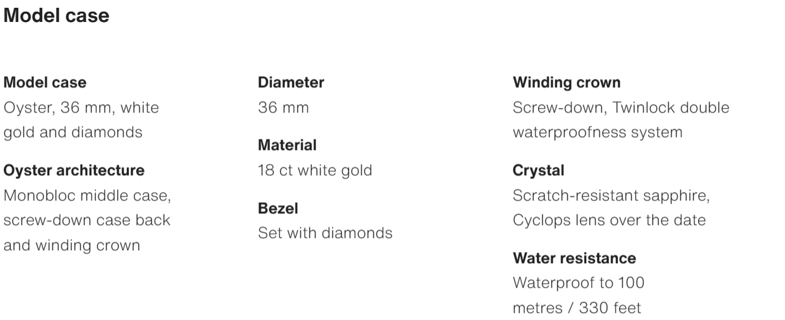Click the Winding crown label
Image resolution: width=785 pixels, height=320 pixels.
(x=566, y=83)
